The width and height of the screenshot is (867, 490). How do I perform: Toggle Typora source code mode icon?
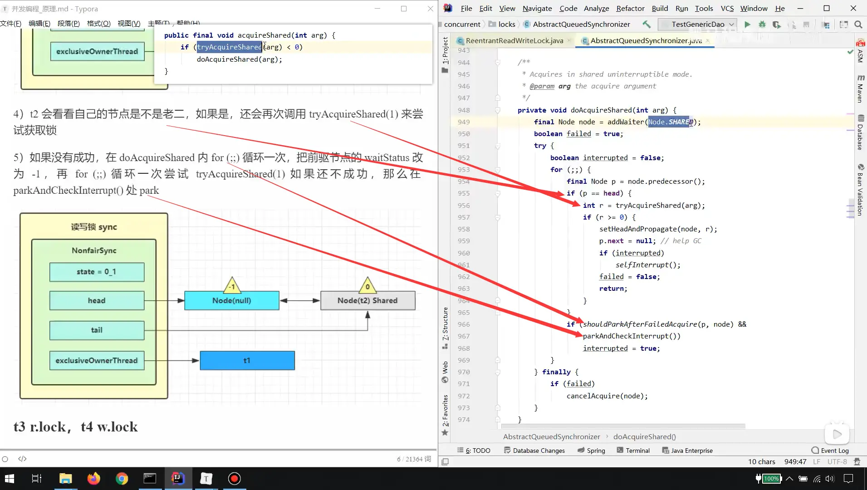pos(22,459)
